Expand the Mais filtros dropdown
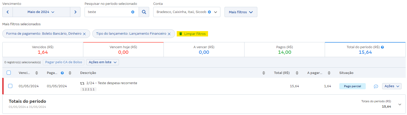The image size is (407, 115). [241, 12]
